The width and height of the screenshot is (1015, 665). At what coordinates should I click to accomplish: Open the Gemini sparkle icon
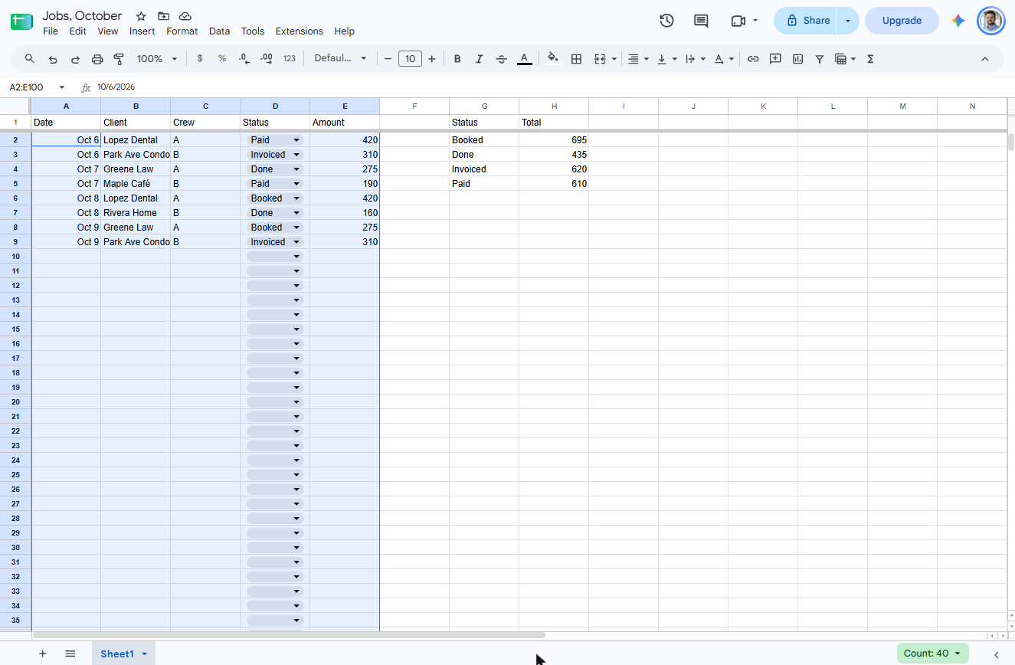958,21
